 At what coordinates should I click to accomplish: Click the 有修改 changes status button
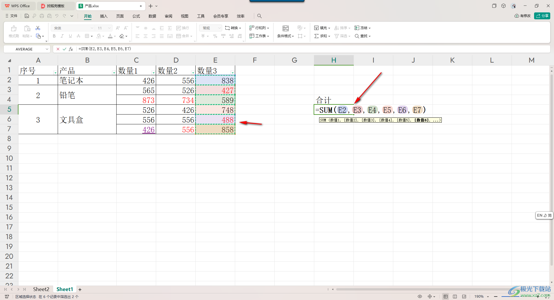point(523,16)
